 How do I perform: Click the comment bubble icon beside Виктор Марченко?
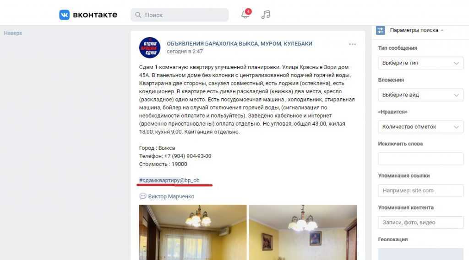point(143,196)
